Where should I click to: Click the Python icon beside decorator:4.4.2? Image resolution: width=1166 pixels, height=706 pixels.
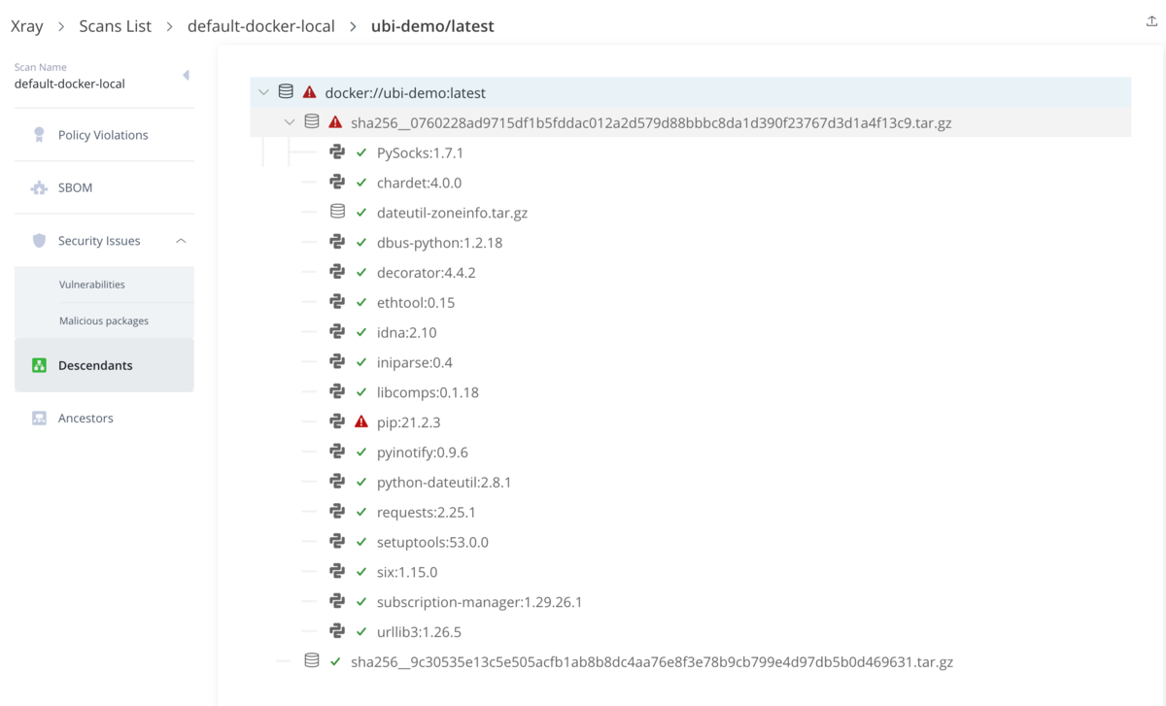pyautogui.click(x=337, y=272)
